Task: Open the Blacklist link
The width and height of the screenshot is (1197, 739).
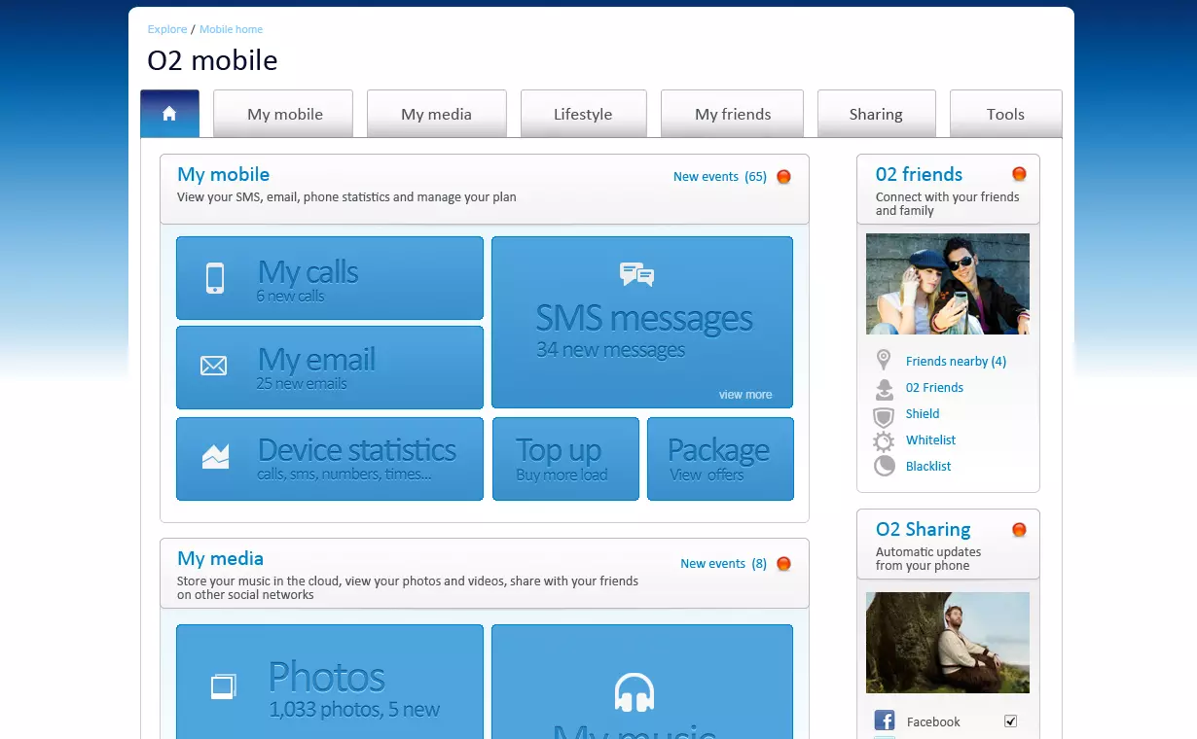Action: pyautogui.click(x=928, y=467)
